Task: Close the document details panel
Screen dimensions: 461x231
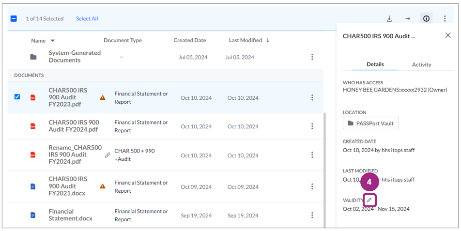Action: (x=448, y=35)
